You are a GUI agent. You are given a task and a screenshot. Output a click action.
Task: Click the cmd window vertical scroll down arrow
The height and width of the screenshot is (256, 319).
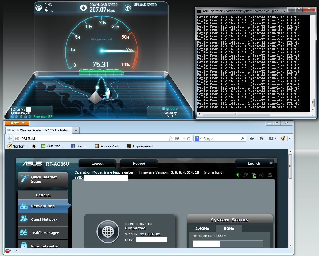pos(313,109)
